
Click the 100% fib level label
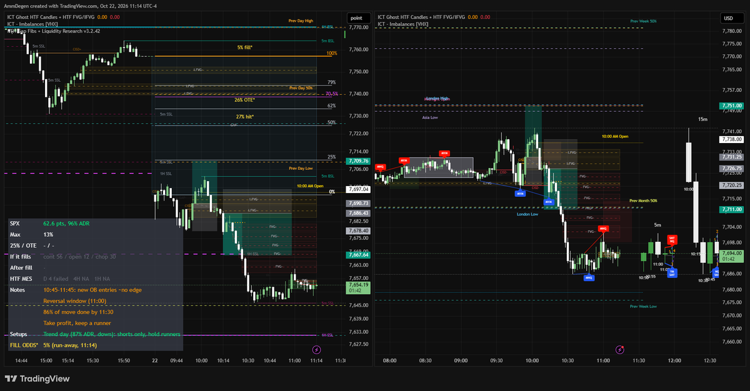click(332, 54)
